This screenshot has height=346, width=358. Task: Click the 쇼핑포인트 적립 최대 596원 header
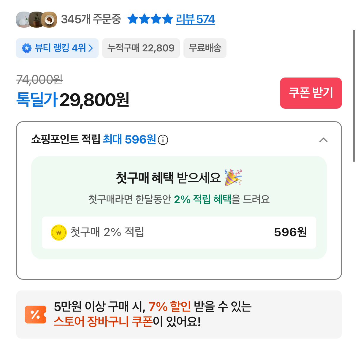(x=94, y=140)
